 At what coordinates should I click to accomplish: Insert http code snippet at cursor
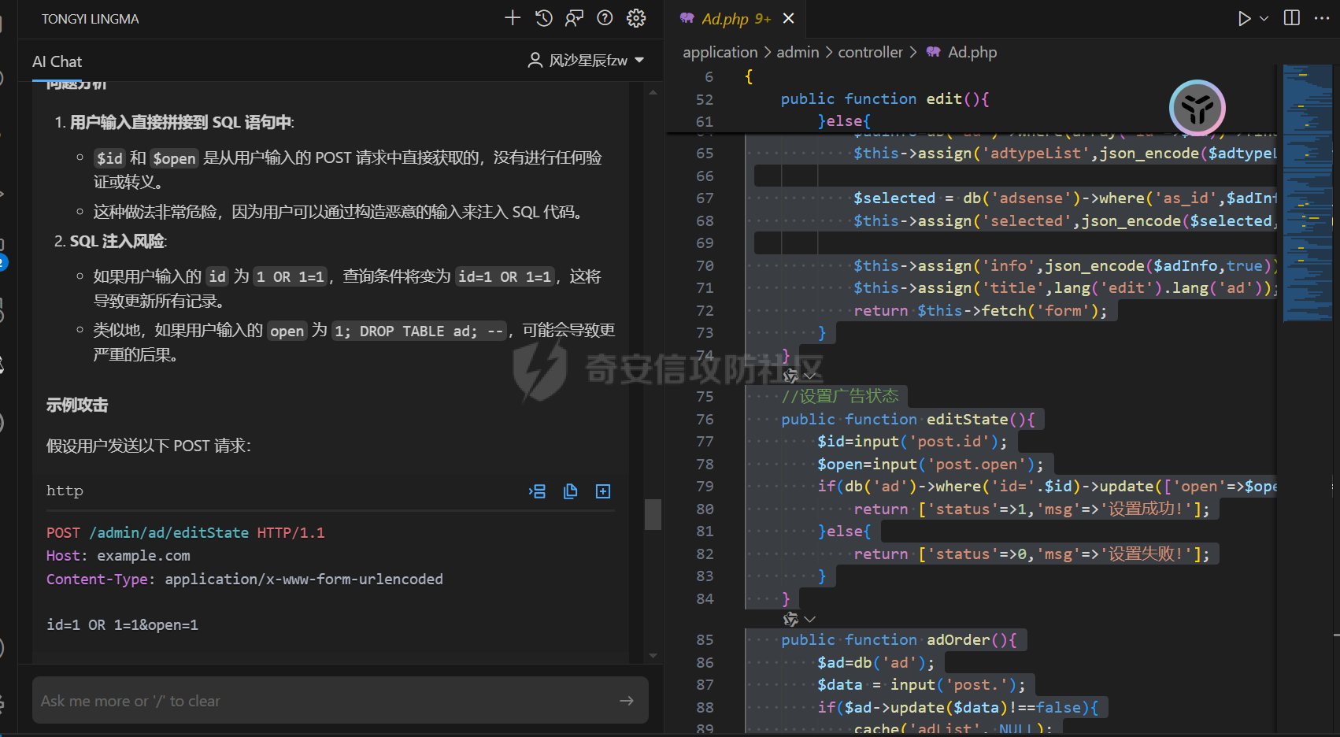537,491
